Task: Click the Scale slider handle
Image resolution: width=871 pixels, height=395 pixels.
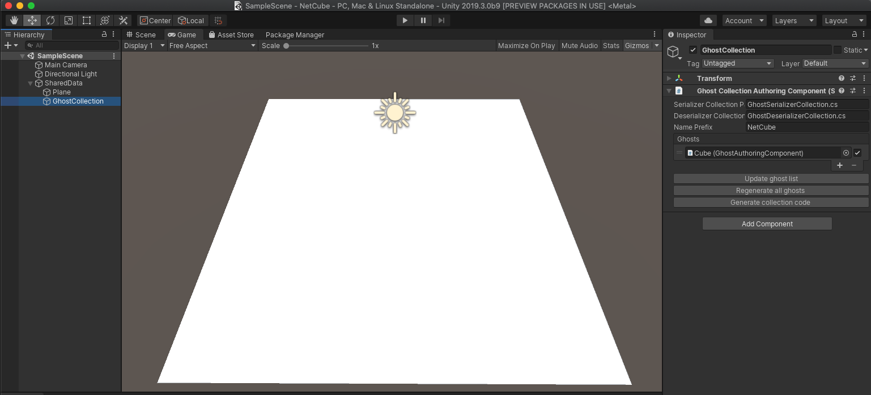Action: (x=286, y=45)
